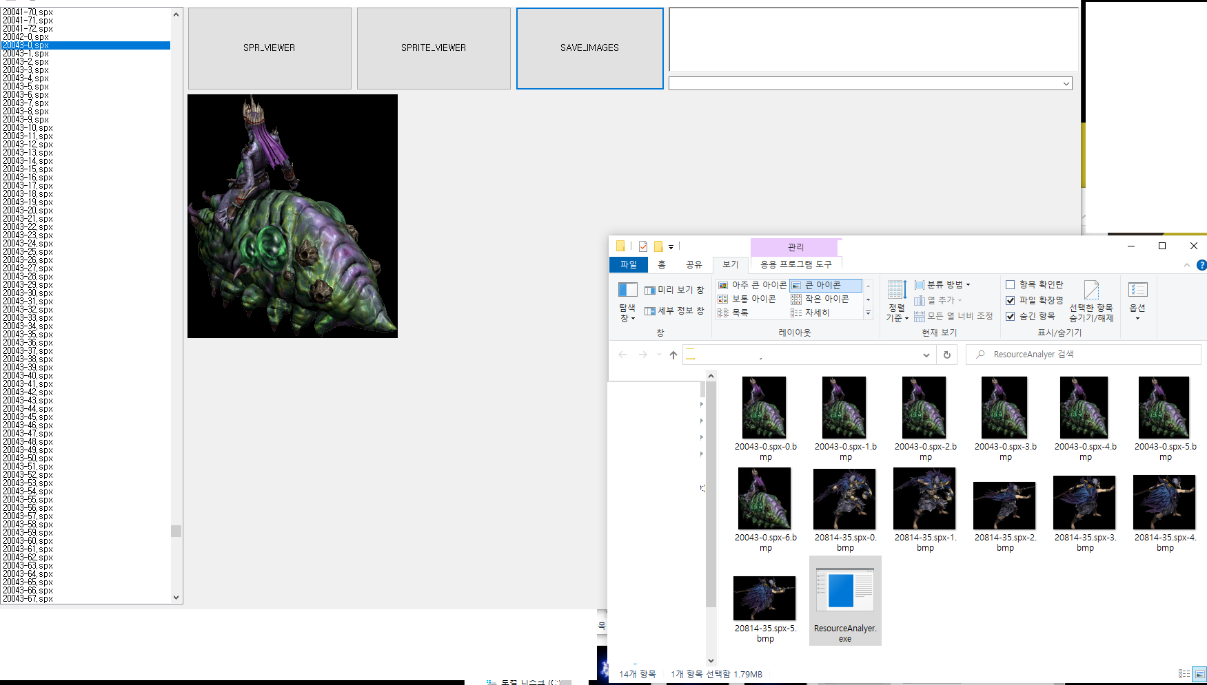This screenshot has width=1207, height=685.
Task: Click the new folder icon in quick access toolbar
Action: (x=658, y=246)
